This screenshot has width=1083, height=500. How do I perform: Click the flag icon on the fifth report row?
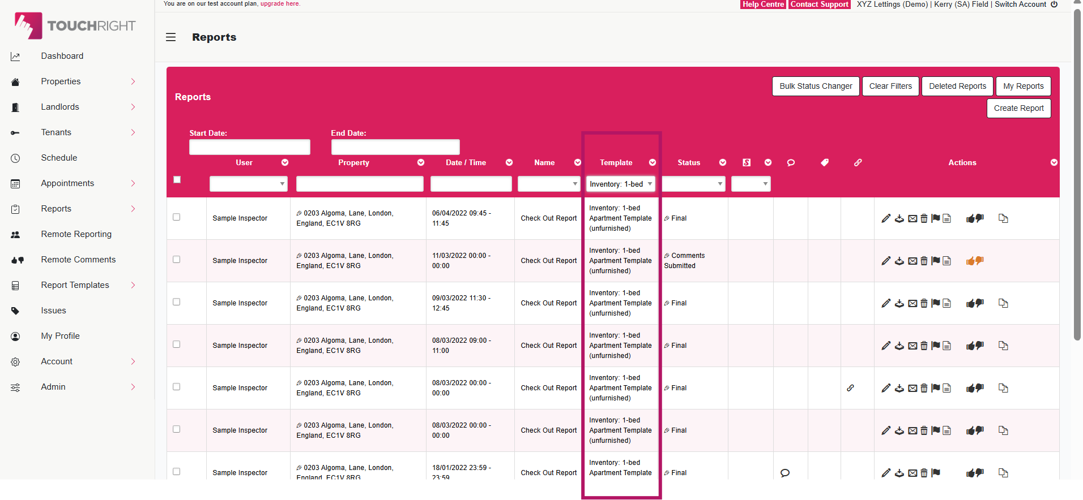(935, 388)
